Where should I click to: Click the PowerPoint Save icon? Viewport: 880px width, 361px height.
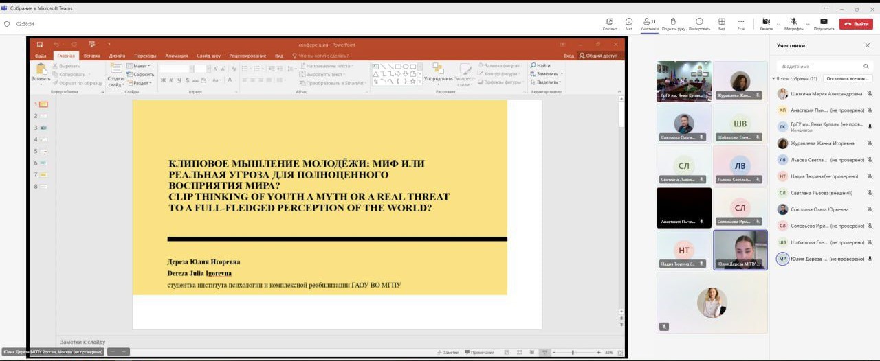(40, 45)
